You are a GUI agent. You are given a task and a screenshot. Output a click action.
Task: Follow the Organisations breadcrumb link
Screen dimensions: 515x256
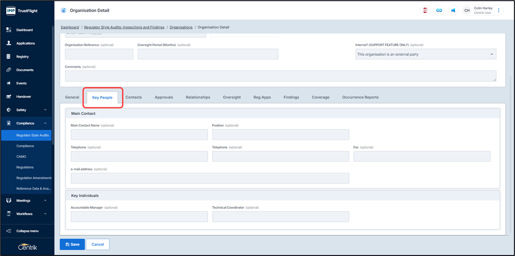point(181,27)
